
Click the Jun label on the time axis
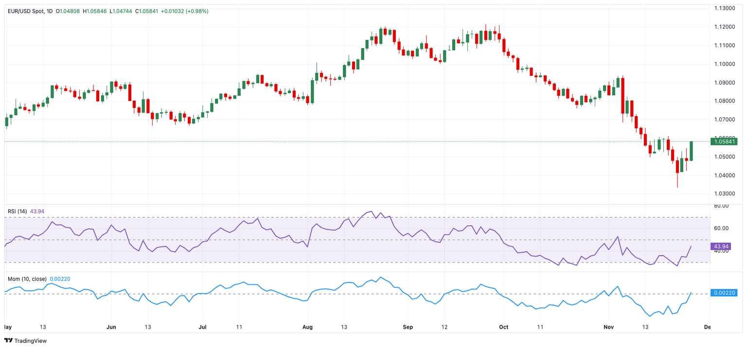[111, 327]
